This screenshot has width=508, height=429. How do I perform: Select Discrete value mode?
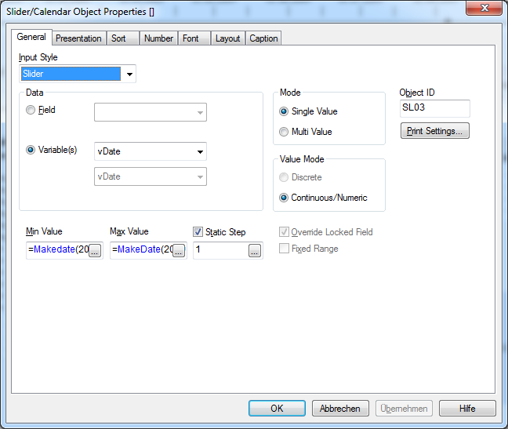pos(284,177)
